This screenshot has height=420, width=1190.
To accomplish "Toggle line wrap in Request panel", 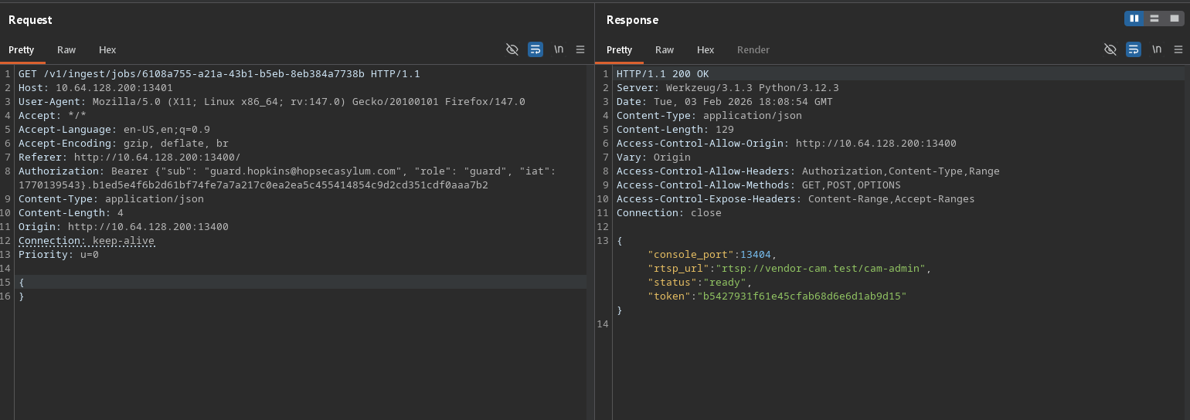I will (535, 49).
